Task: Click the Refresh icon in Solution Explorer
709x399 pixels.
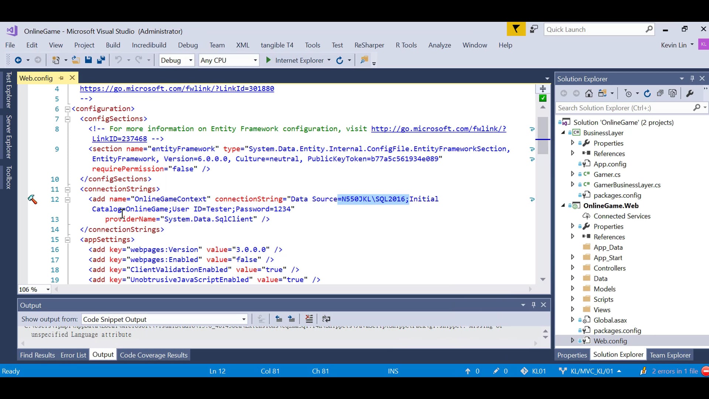Action: point(647,93)
